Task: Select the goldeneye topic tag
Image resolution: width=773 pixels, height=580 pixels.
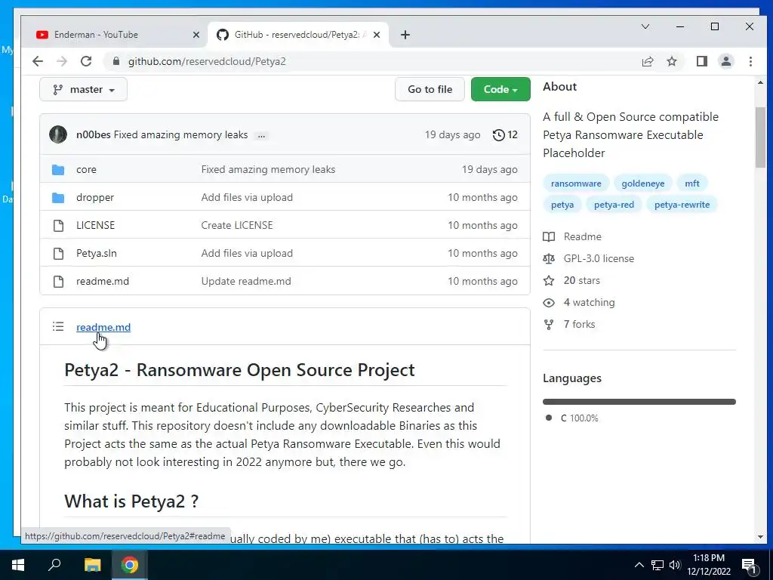Action: tap(643, 184)
